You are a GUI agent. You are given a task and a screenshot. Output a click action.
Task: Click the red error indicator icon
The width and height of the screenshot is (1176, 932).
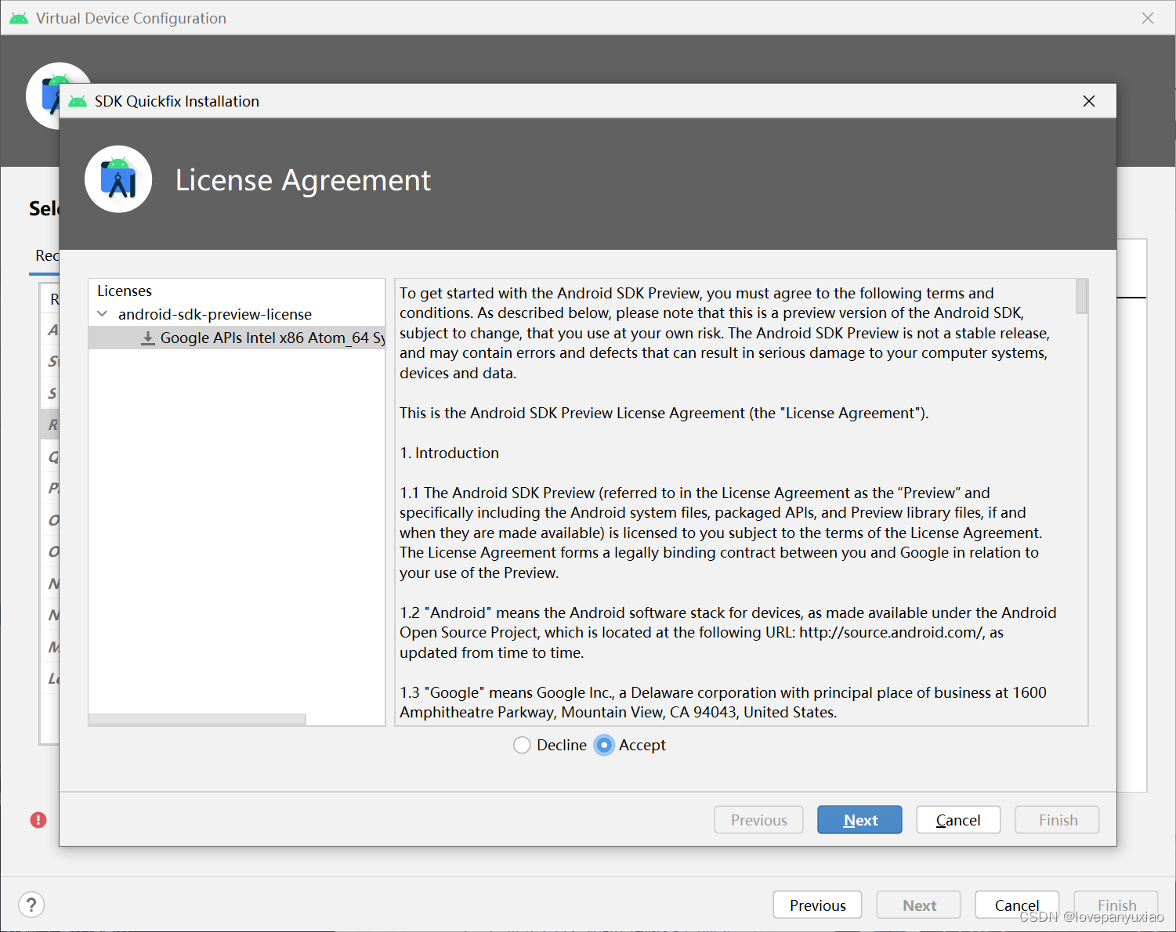point(38,820)
